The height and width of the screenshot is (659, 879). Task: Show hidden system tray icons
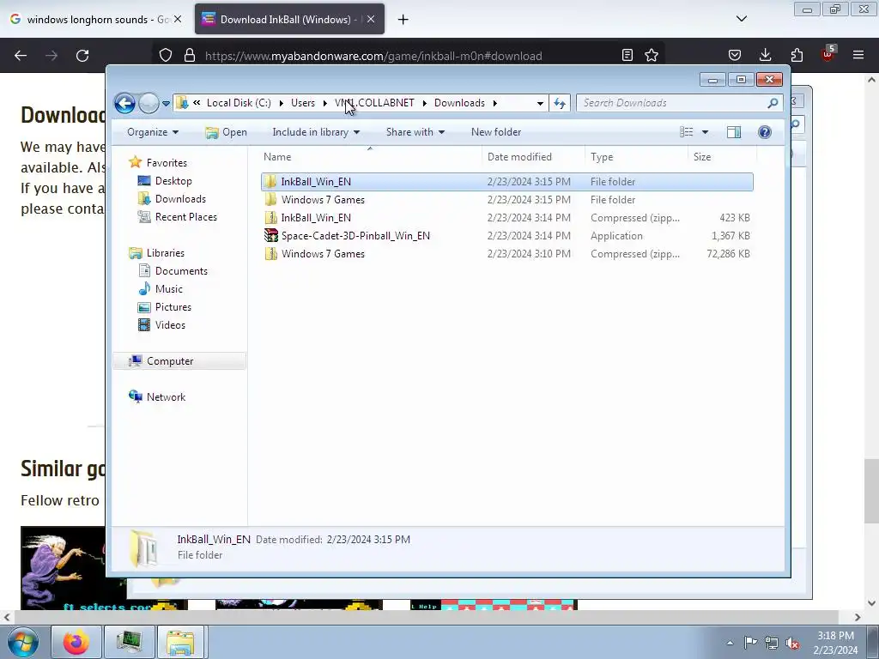[x=730, y=643]
